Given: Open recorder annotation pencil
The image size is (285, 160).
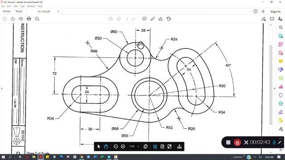Looking at the screenshot, I should [x=280, y=142].
